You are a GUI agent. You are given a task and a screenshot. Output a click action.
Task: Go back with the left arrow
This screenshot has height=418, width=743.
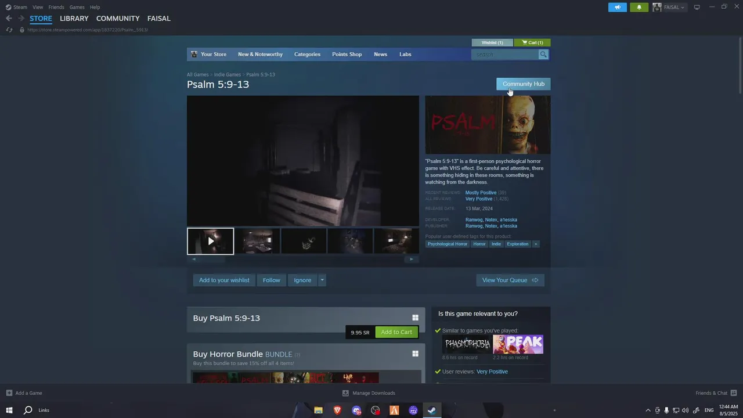coord(9,19)
